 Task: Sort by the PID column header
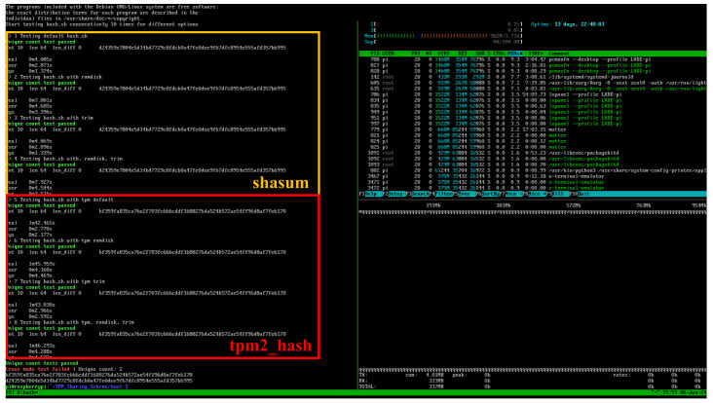point(375,54)
